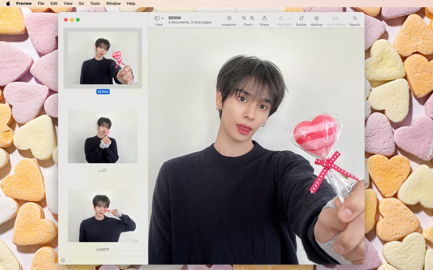Select the LUVITY thumbnail
433x270 pixels.
coord(103,216)
